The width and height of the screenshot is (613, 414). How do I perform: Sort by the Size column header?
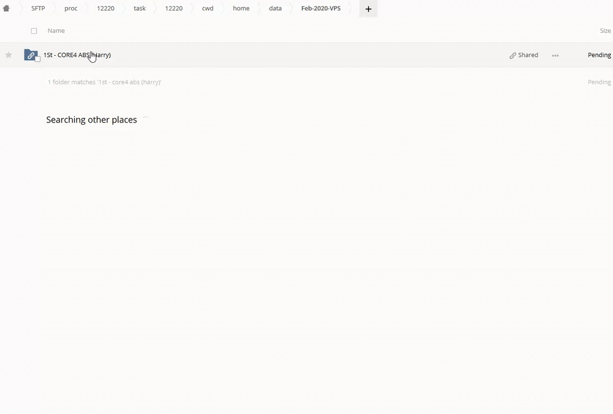pyautogui.click(x=605, y=31)
